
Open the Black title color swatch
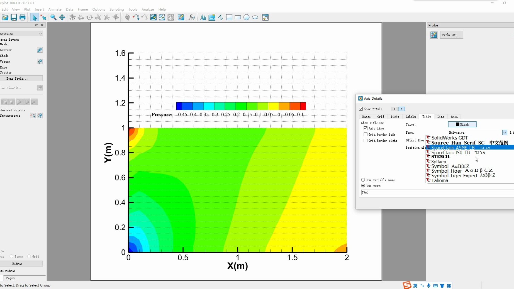tap(462, 124)
